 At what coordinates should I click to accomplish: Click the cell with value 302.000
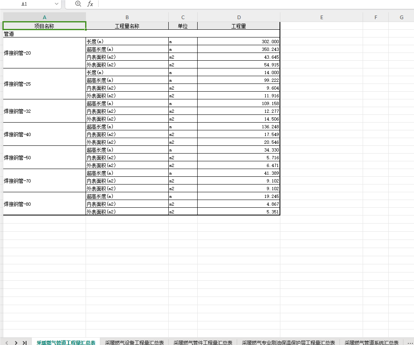point(239,42)
